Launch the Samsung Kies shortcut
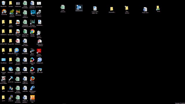 pyautogui.click(x=32, y=99)
